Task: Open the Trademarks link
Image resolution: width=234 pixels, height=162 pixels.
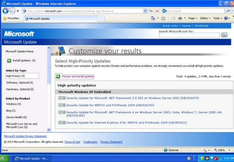Action: [x=90, y=142]
